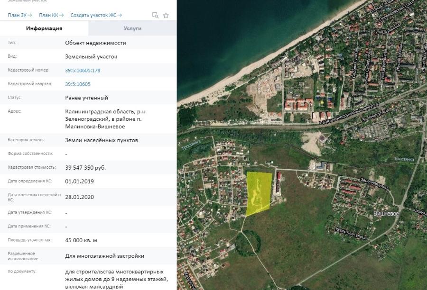Click the Ранее учтенный status value
427x290 pixels.
[86, 98]
